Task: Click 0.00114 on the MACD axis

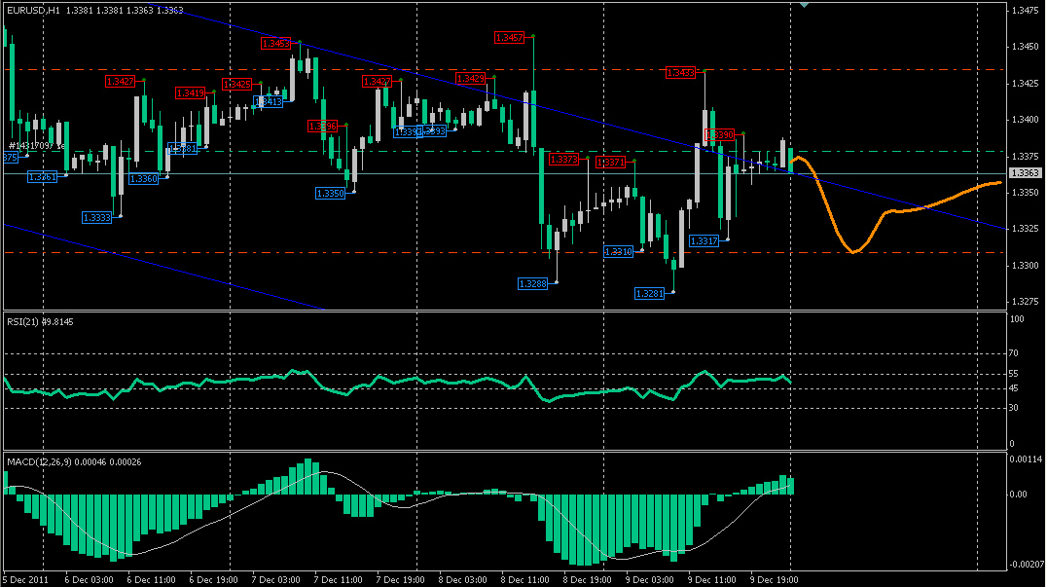Action: 1026,459
